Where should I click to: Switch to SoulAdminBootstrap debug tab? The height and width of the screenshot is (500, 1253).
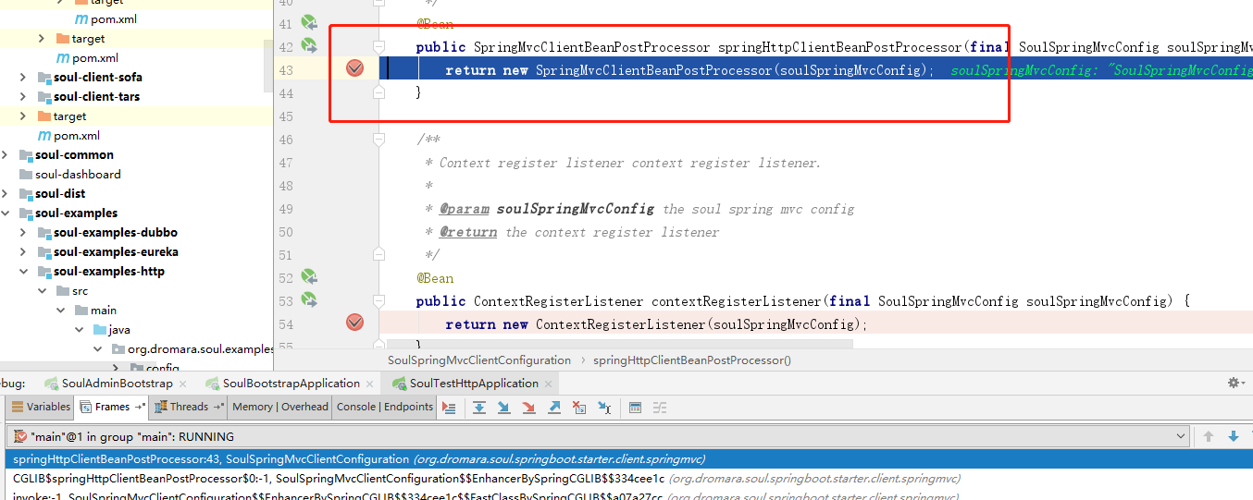tap(117, 384)
